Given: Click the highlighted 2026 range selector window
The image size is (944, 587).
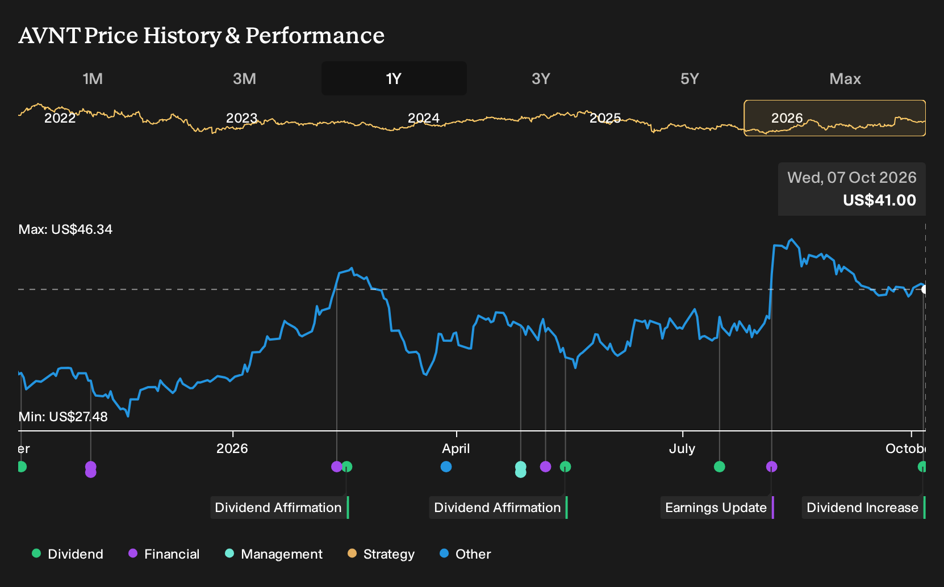Looking at the screenshot, I should pyautogui.click(x=834, y=118).
